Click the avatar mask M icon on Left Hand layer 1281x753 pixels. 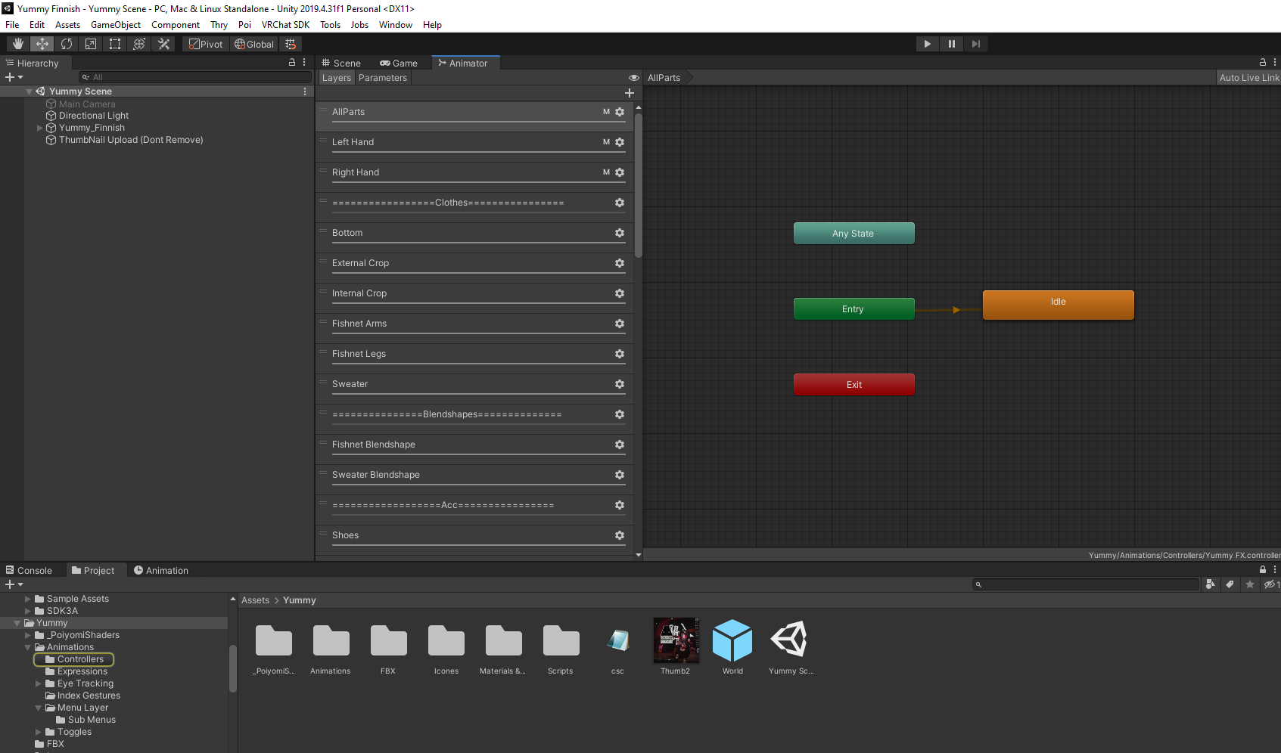point(605,141)
